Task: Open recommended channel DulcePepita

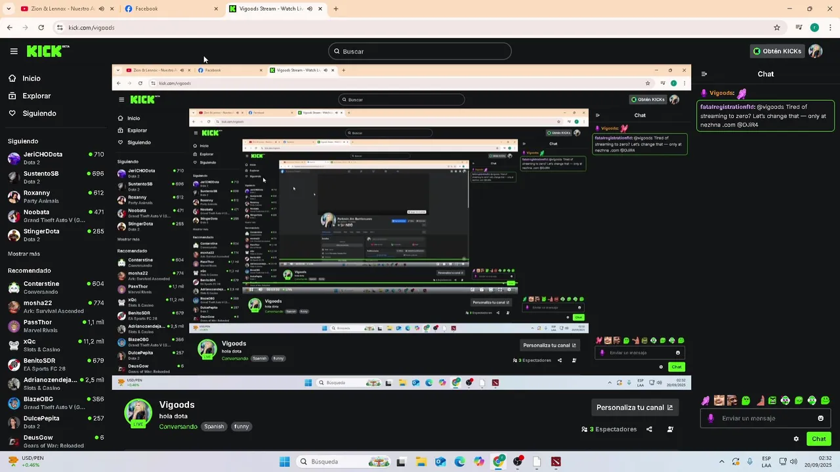Action: click(x=56, y=422)
